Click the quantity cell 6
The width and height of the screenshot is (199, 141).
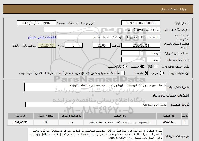pos(46,122)
